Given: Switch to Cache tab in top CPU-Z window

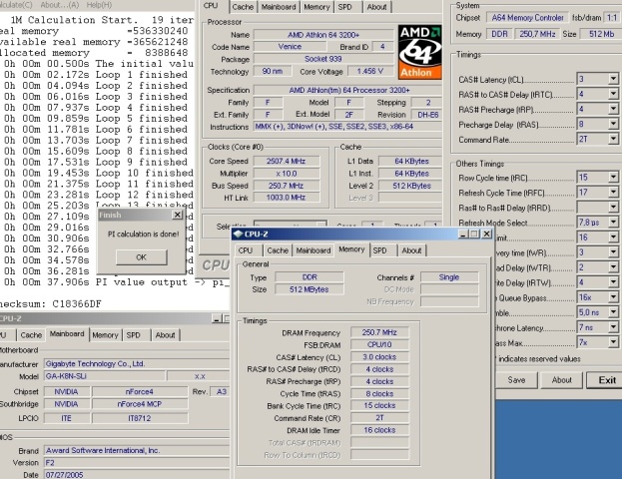Looking at the screenshot, I should (243, 7).
